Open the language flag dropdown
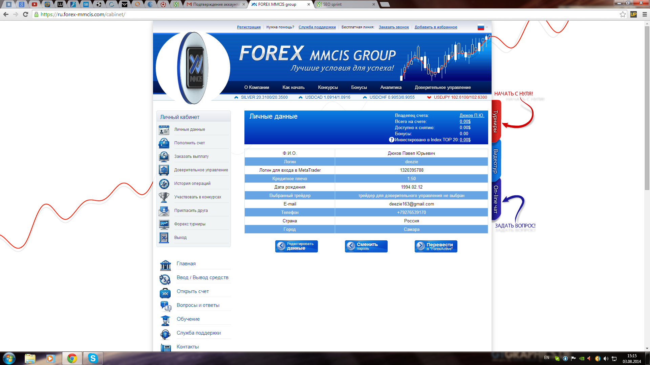 (483, 27)
